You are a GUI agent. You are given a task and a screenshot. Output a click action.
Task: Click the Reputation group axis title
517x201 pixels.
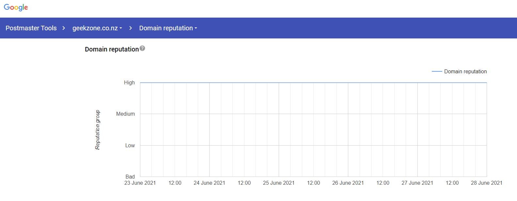[x=98, y=130]
